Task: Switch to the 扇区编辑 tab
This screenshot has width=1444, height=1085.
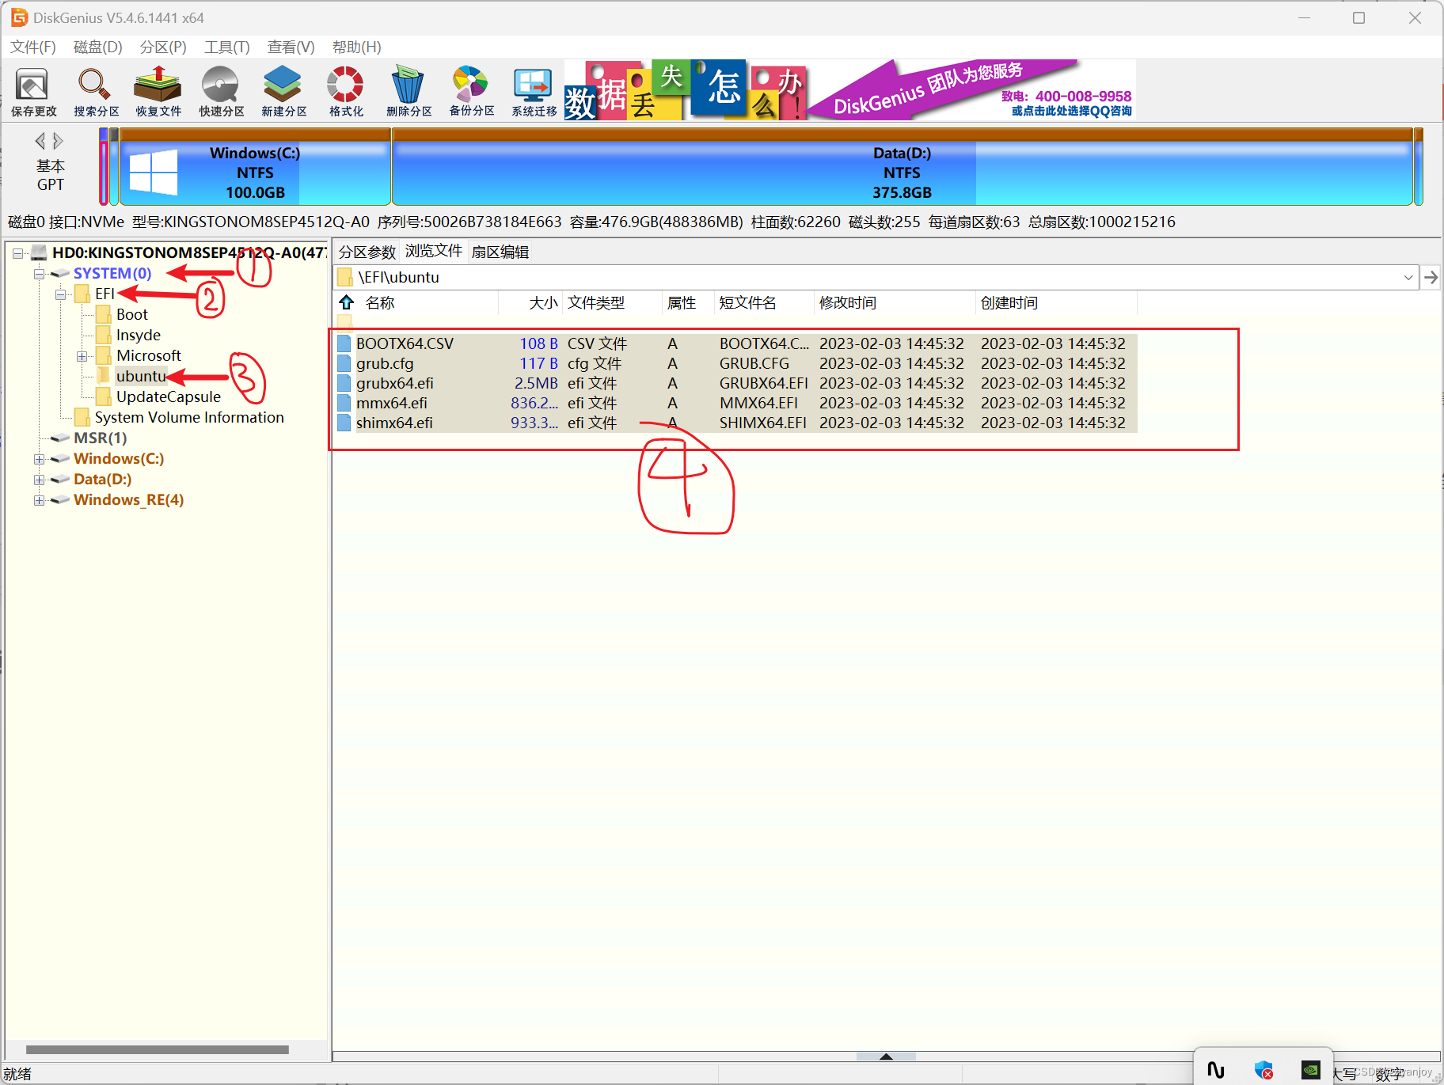Action: coord(500,252)
